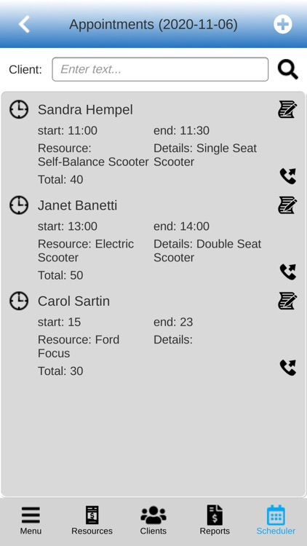Click clock icon beside Sandra Hempel

tap(19, 110)
